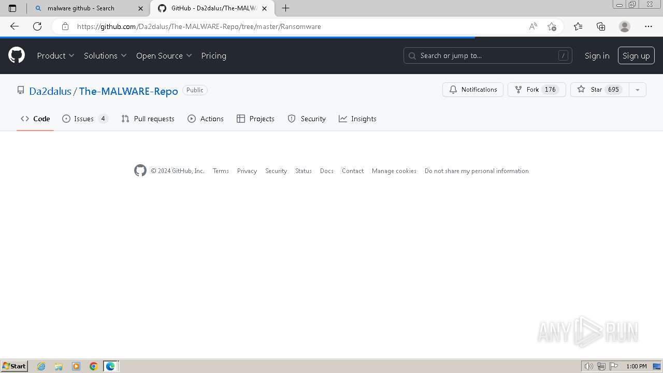663x373 pixels.
Task: Open the Collections icon
Action: (x=601, y=26)
